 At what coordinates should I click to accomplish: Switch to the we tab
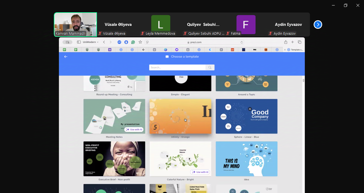[x=255, y=50]
